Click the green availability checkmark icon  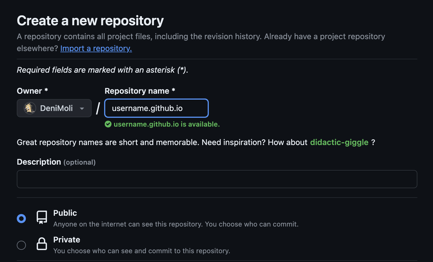108,124
